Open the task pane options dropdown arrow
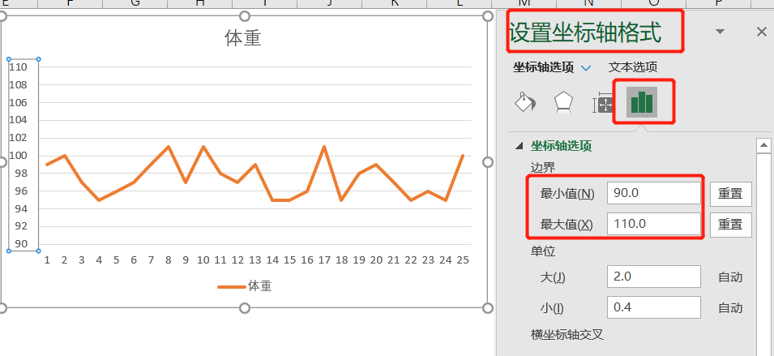Viewport: 774px width, 356px height. [x=721, y=32]
